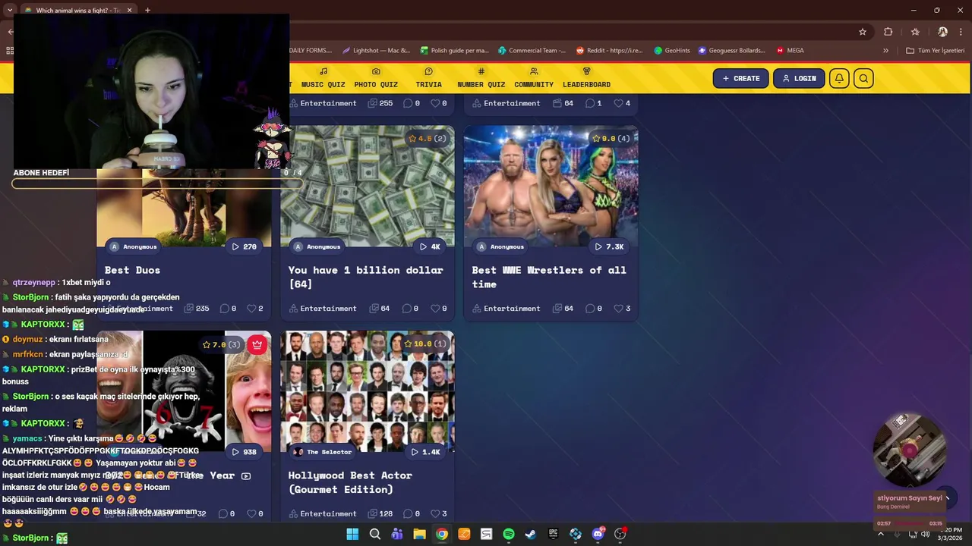
Task: Open The Selector author profile
Action: 323,452
